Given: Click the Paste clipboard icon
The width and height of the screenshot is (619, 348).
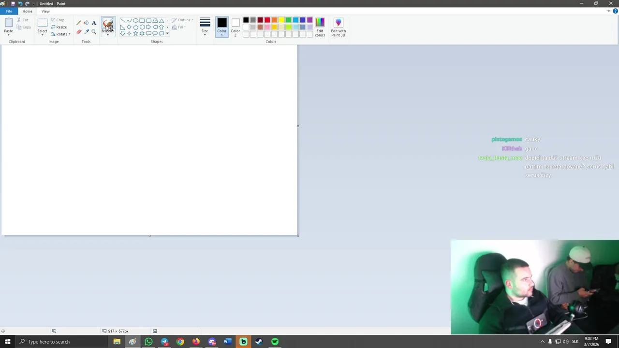Looking at the screenshot, I should coord(9,23).
